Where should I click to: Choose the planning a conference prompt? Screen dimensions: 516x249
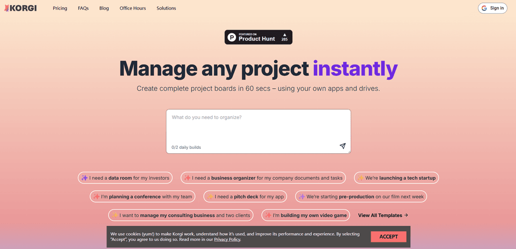coord(142,197)
